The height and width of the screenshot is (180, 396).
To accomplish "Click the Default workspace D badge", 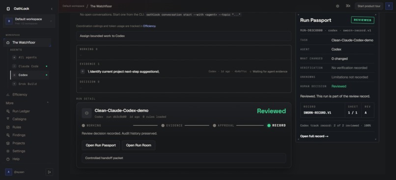I will click(9, 21).
